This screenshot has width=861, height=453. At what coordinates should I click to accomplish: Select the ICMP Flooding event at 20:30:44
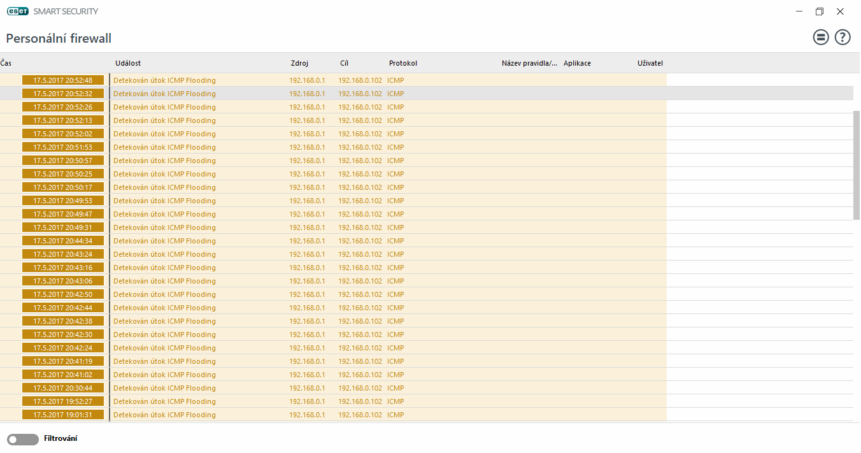(x=164, y=388)
